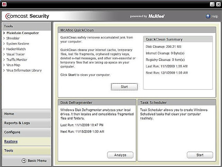Select the Tools menu button at bottom
The height and width of the screenshot is (167, 222).
[x=26, y=150]
